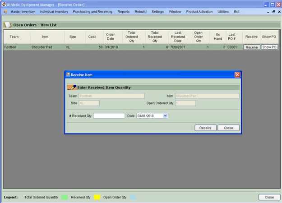Open the Date dropdown arrow in Receive Item
Image resolution: width=282 pixels, height=203 pixels.
(165, 116)
